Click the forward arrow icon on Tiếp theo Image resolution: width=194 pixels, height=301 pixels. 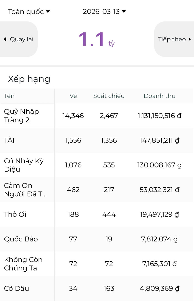[190, 39]
